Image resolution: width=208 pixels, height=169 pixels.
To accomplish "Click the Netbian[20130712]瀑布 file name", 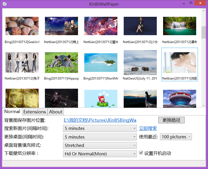I will [180, 42].
